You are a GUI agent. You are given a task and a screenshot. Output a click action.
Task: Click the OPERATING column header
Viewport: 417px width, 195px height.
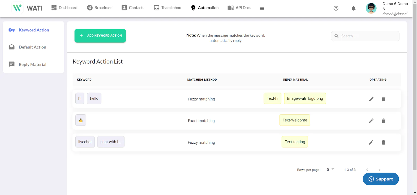pyautogui.click(x=378, y=80)
